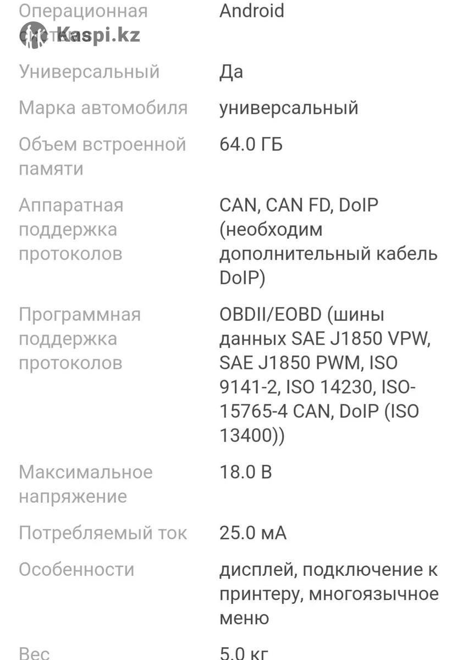
Task: Click the Да value
Action: click(231, 71)
